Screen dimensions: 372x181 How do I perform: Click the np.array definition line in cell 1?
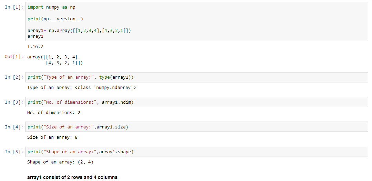pyautogui.click(x=79, y=31)
